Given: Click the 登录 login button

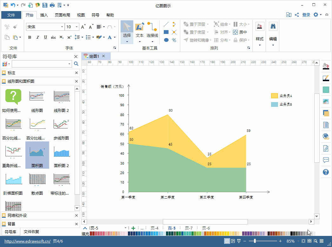Looking at the screenshot, I should coord(306,15).
